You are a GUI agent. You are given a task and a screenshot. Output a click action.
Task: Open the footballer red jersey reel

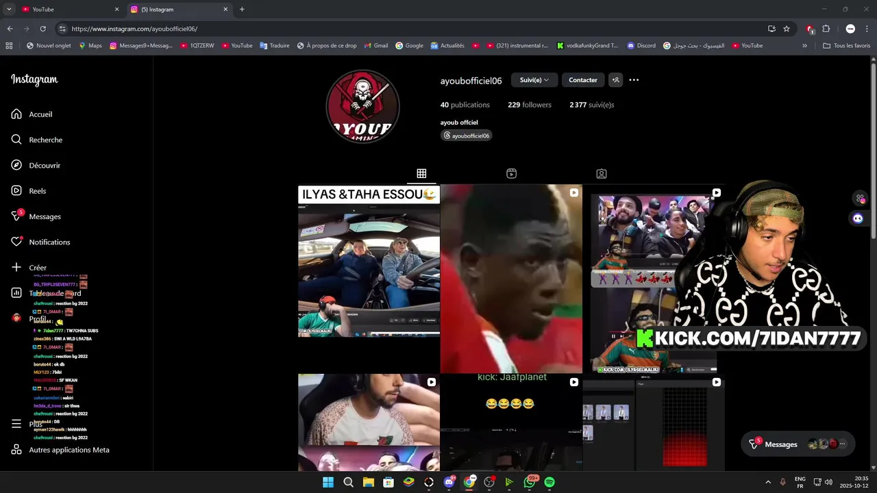coord(511,279)
